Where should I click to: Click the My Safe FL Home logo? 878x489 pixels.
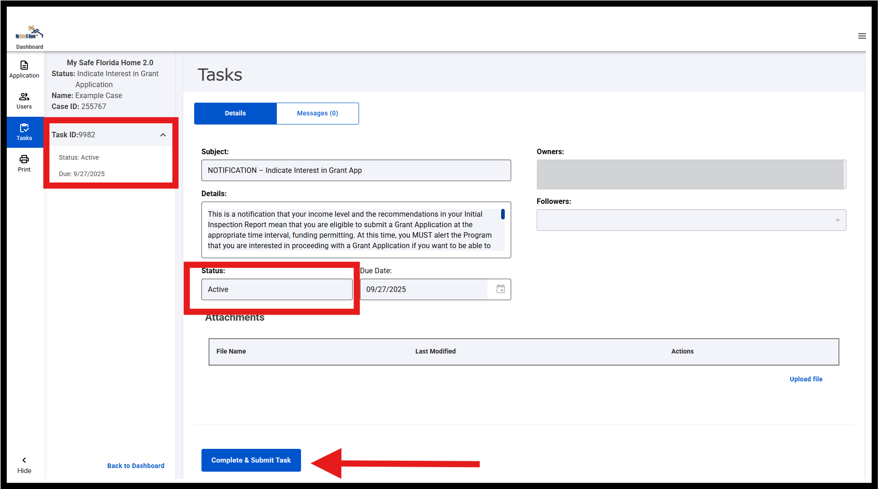(x=29, y=33)
